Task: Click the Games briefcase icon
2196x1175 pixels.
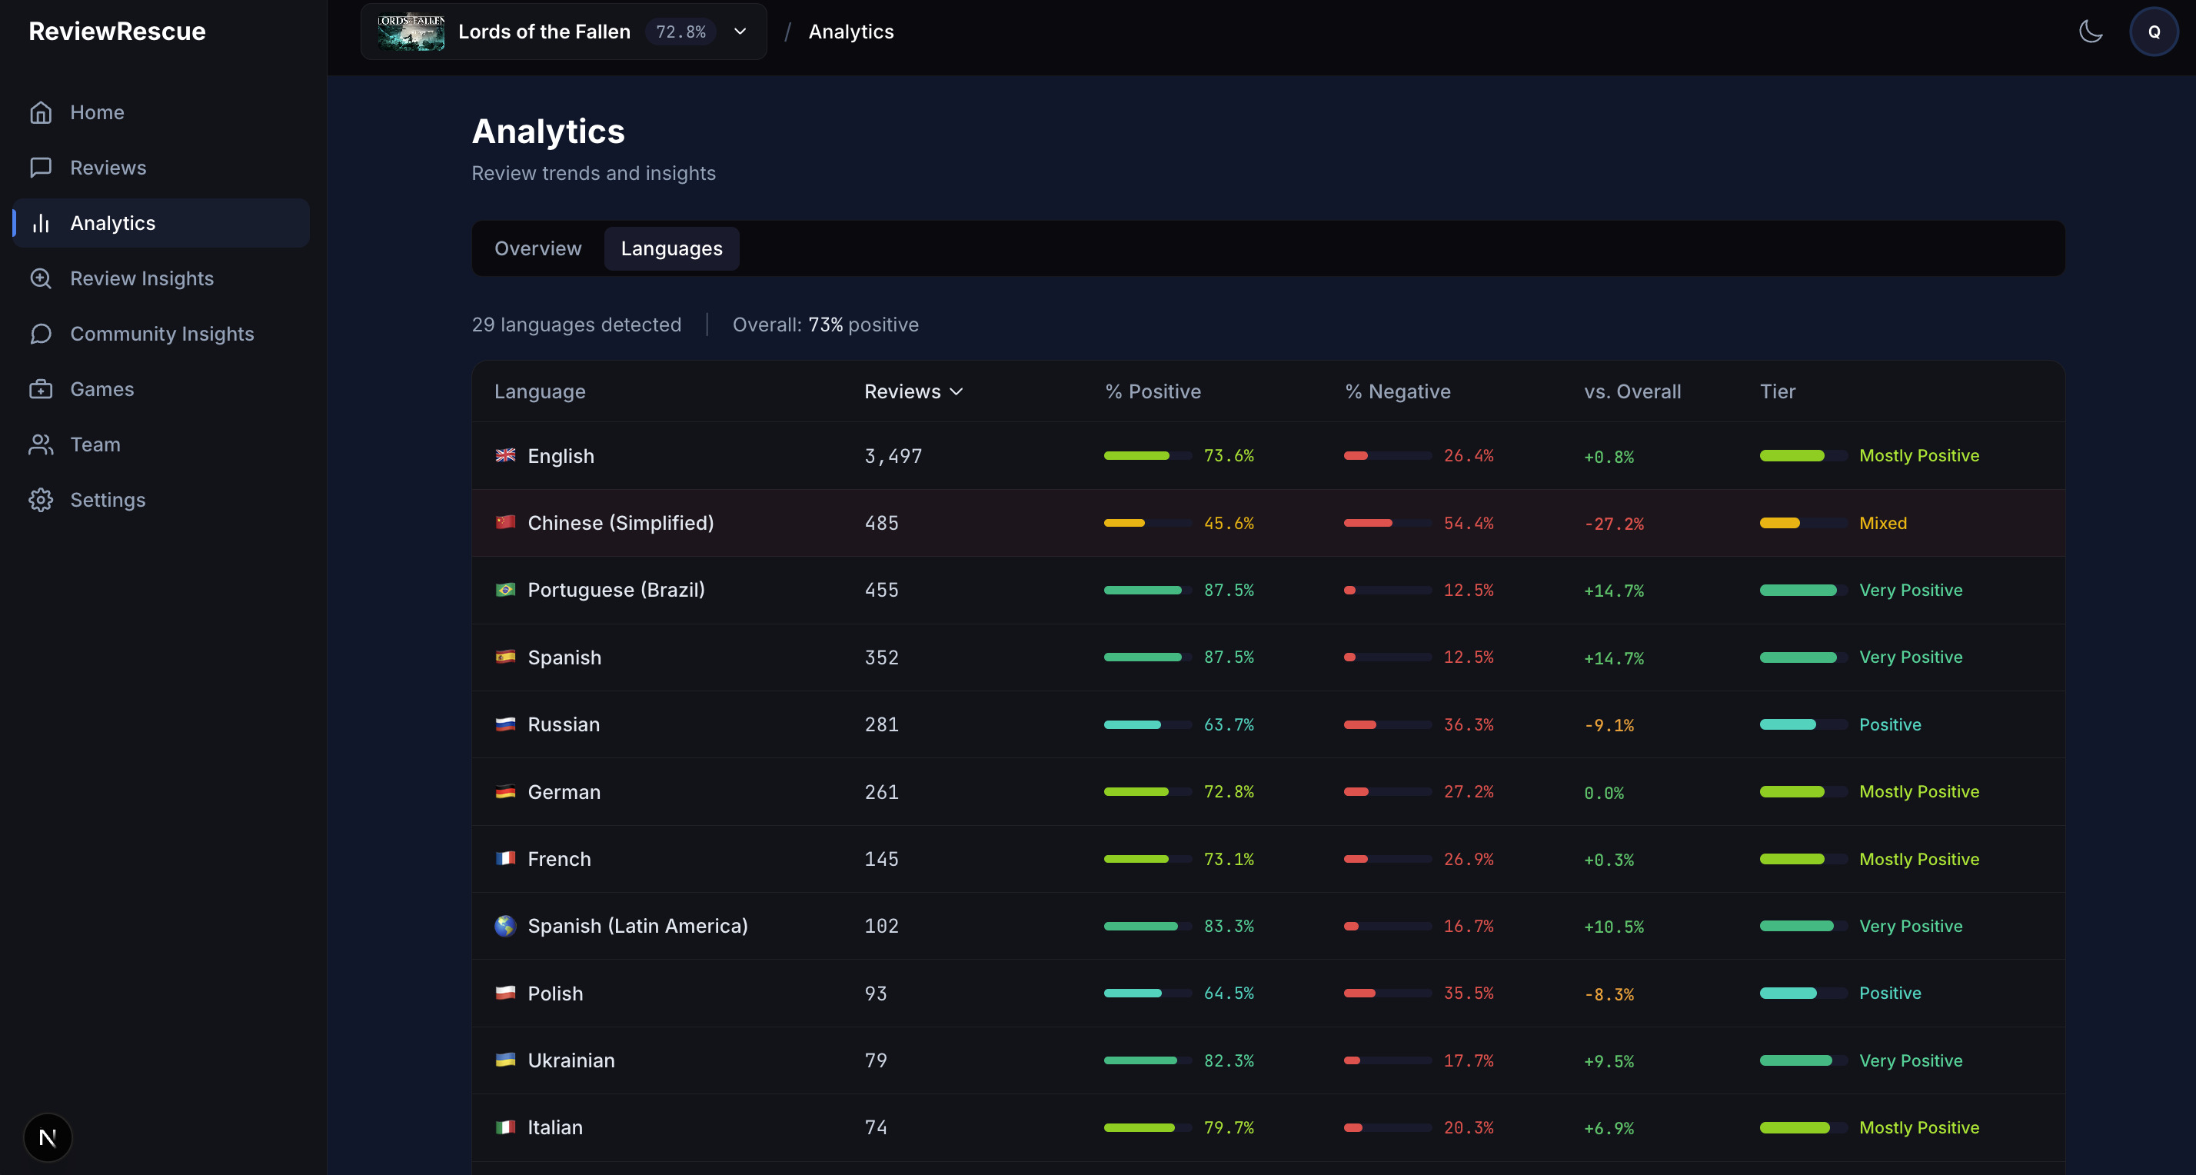Action: click(41, 390)
